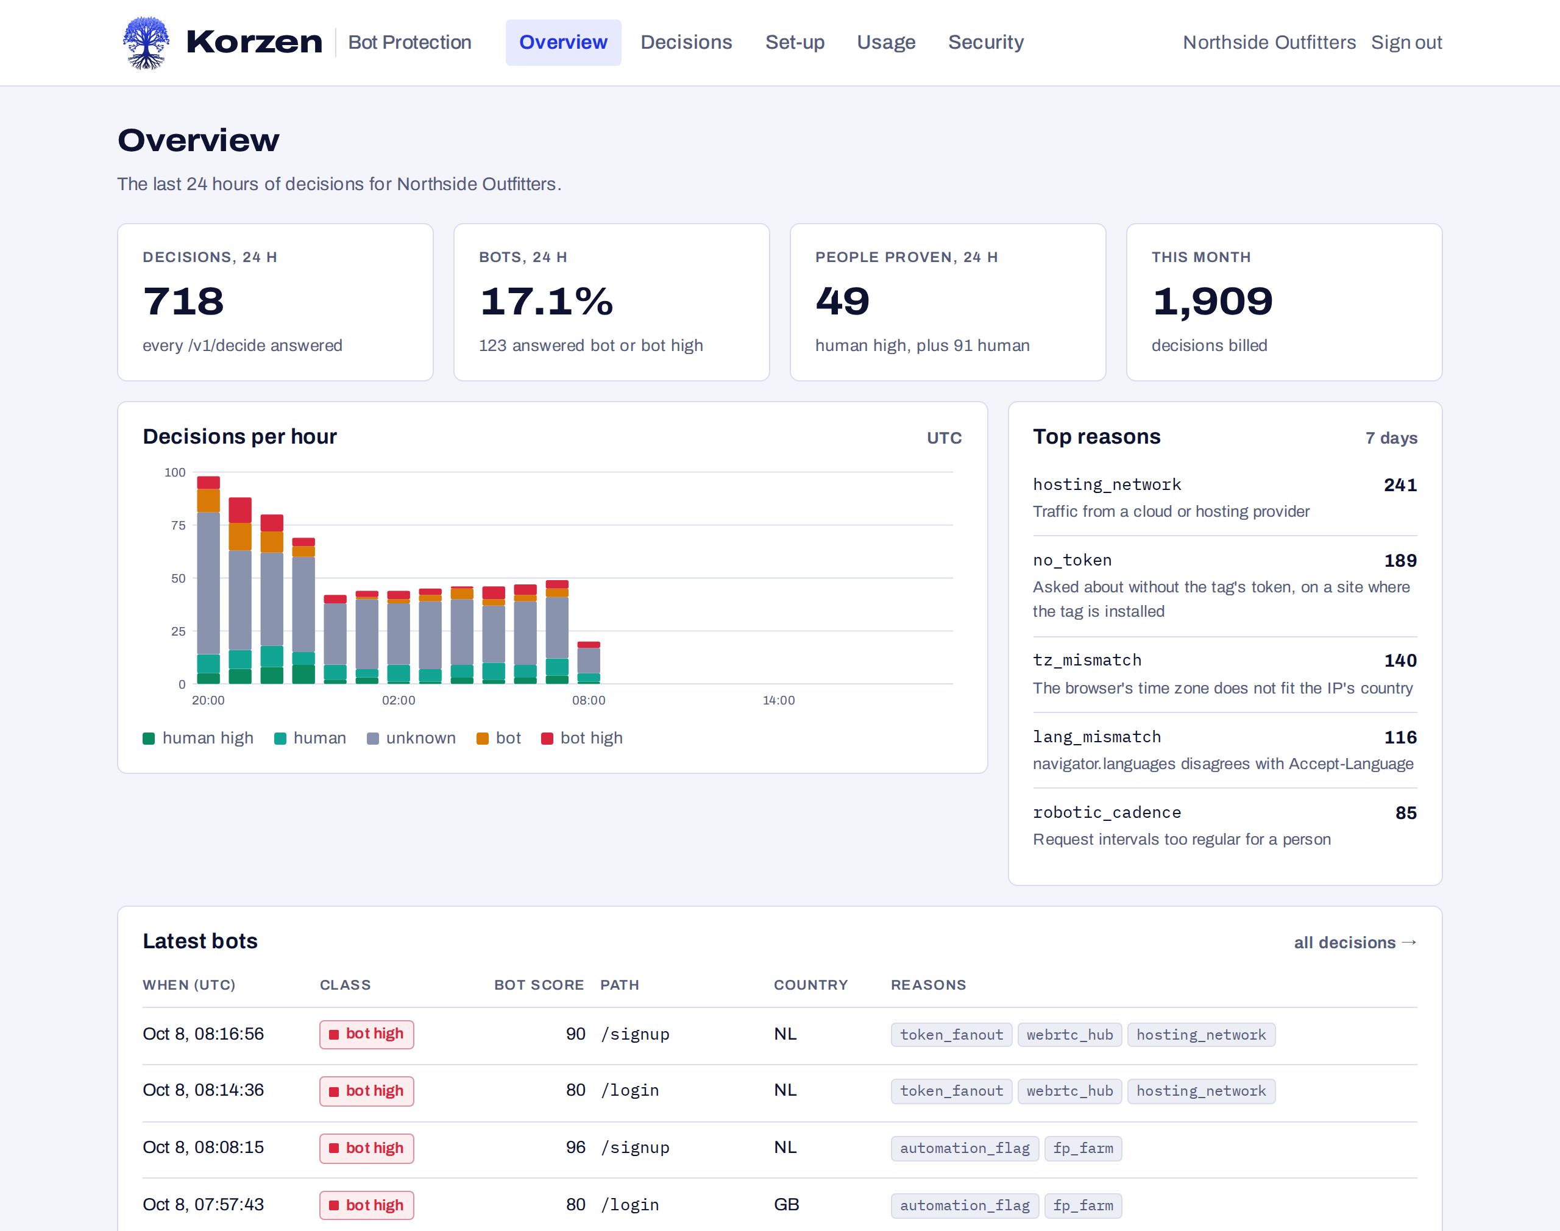Click the GB country cell

point(786,1204)
